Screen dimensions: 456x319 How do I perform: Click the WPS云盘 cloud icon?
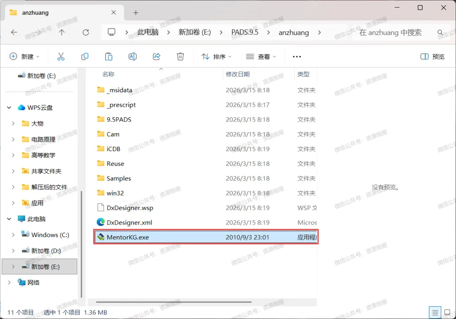(x=21, y=108)
